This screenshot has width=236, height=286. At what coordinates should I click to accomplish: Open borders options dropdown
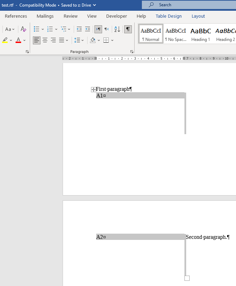(112, 40)
